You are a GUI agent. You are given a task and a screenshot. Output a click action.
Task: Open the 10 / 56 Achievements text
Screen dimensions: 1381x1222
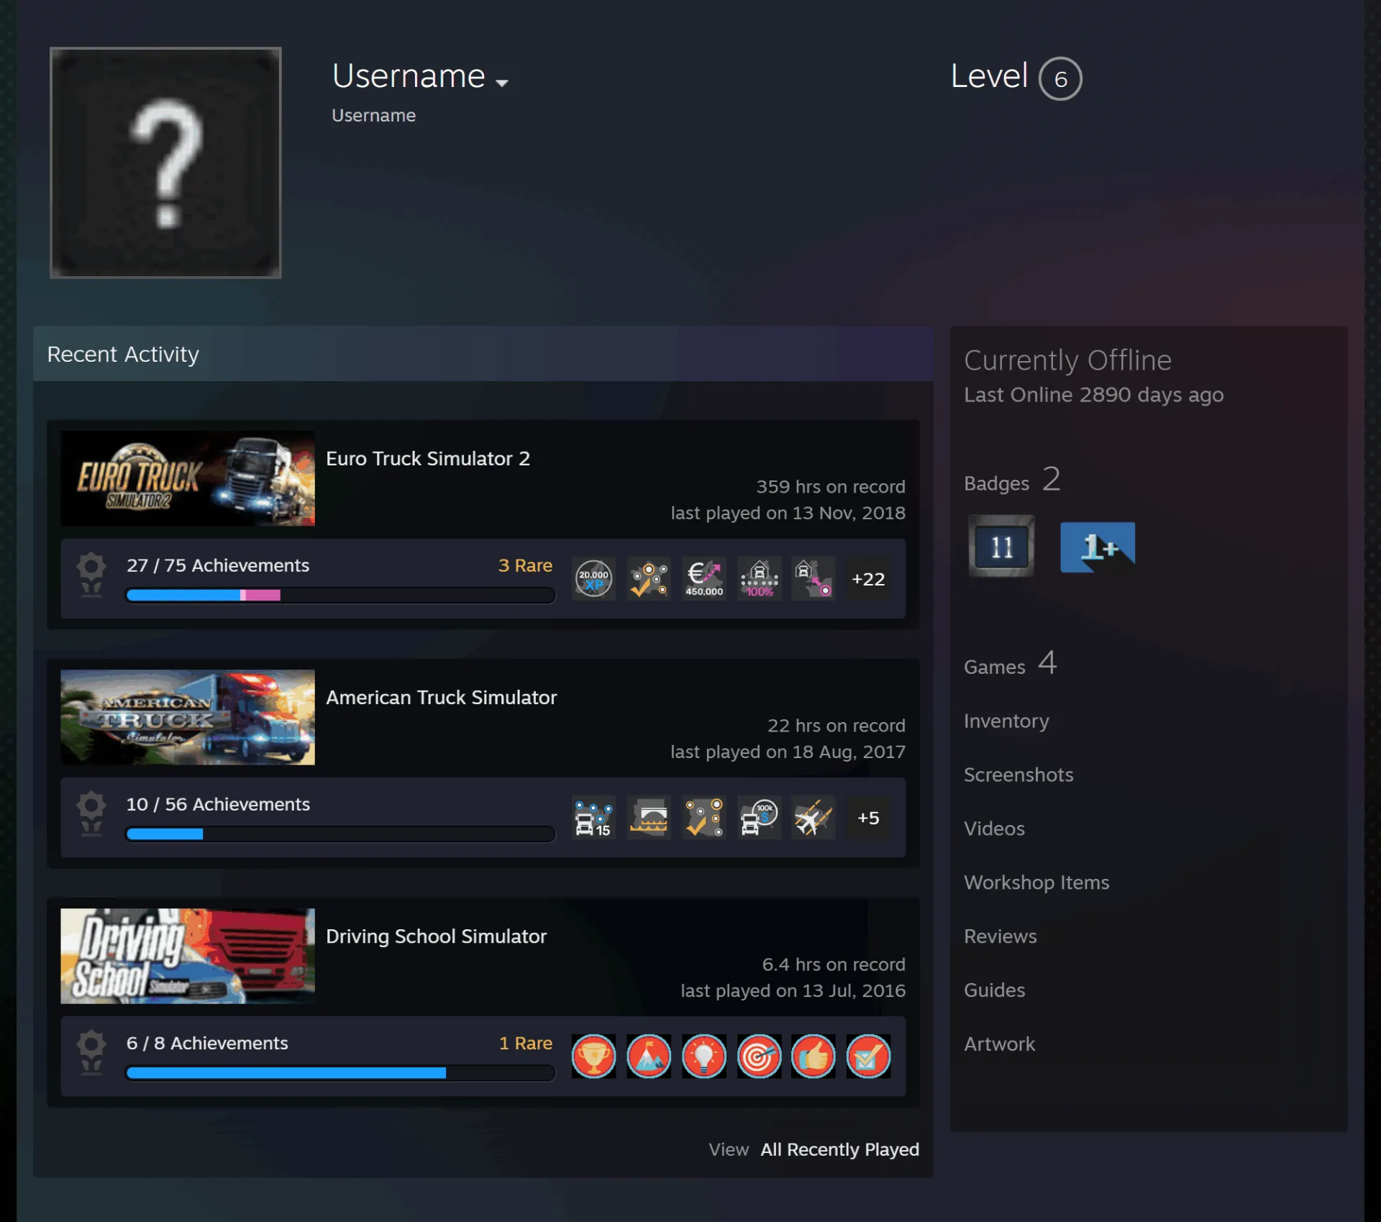coord(218,804)
